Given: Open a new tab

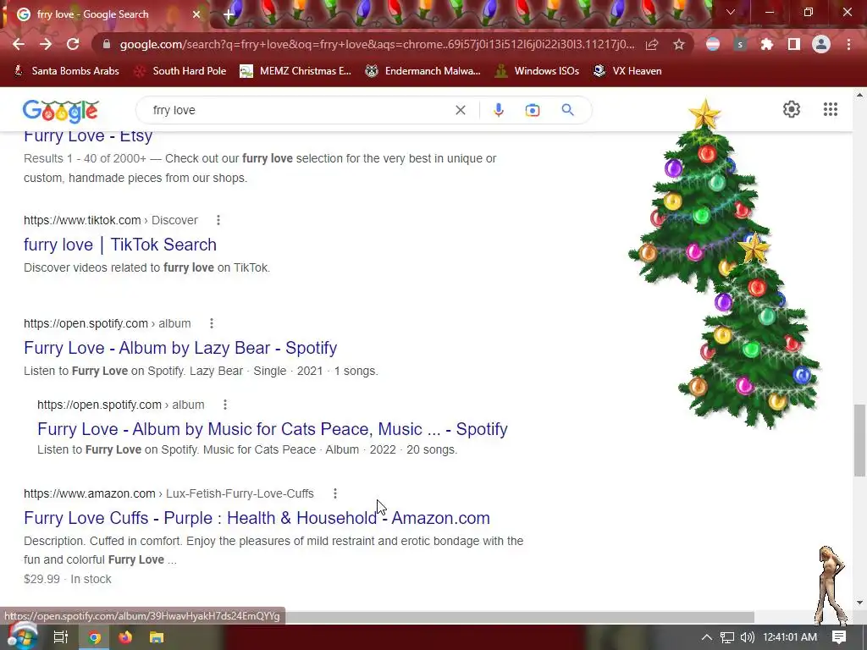Looking at the screenshot, I should coord(229,14).
